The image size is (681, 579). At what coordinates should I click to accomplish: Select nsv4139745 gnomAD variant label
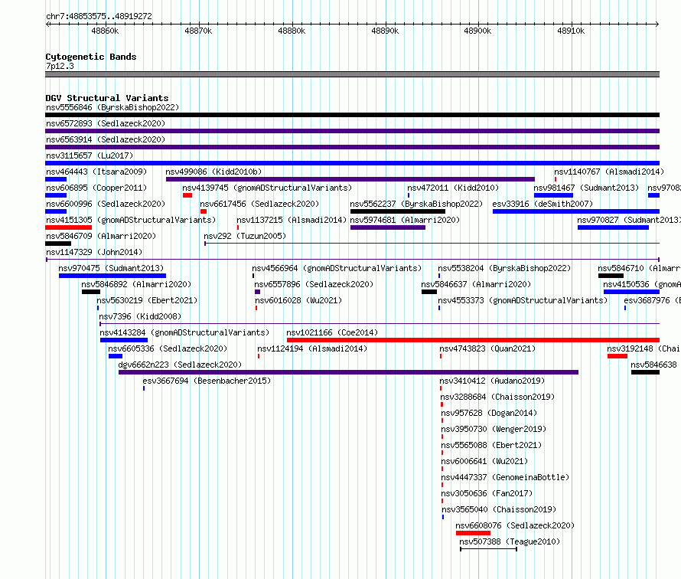point(267,188)
